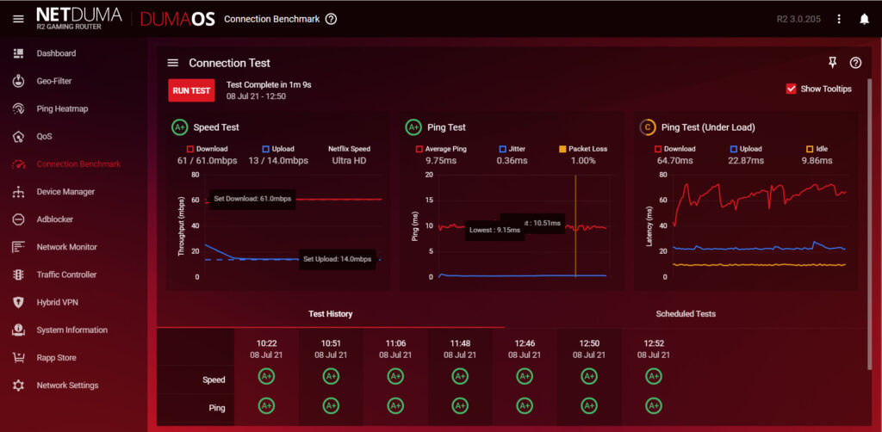Viewport: 882px width, 432px height.
Task: Click the Network Settings gear icon
Action: pyautogui.click(x=19, y=386)
